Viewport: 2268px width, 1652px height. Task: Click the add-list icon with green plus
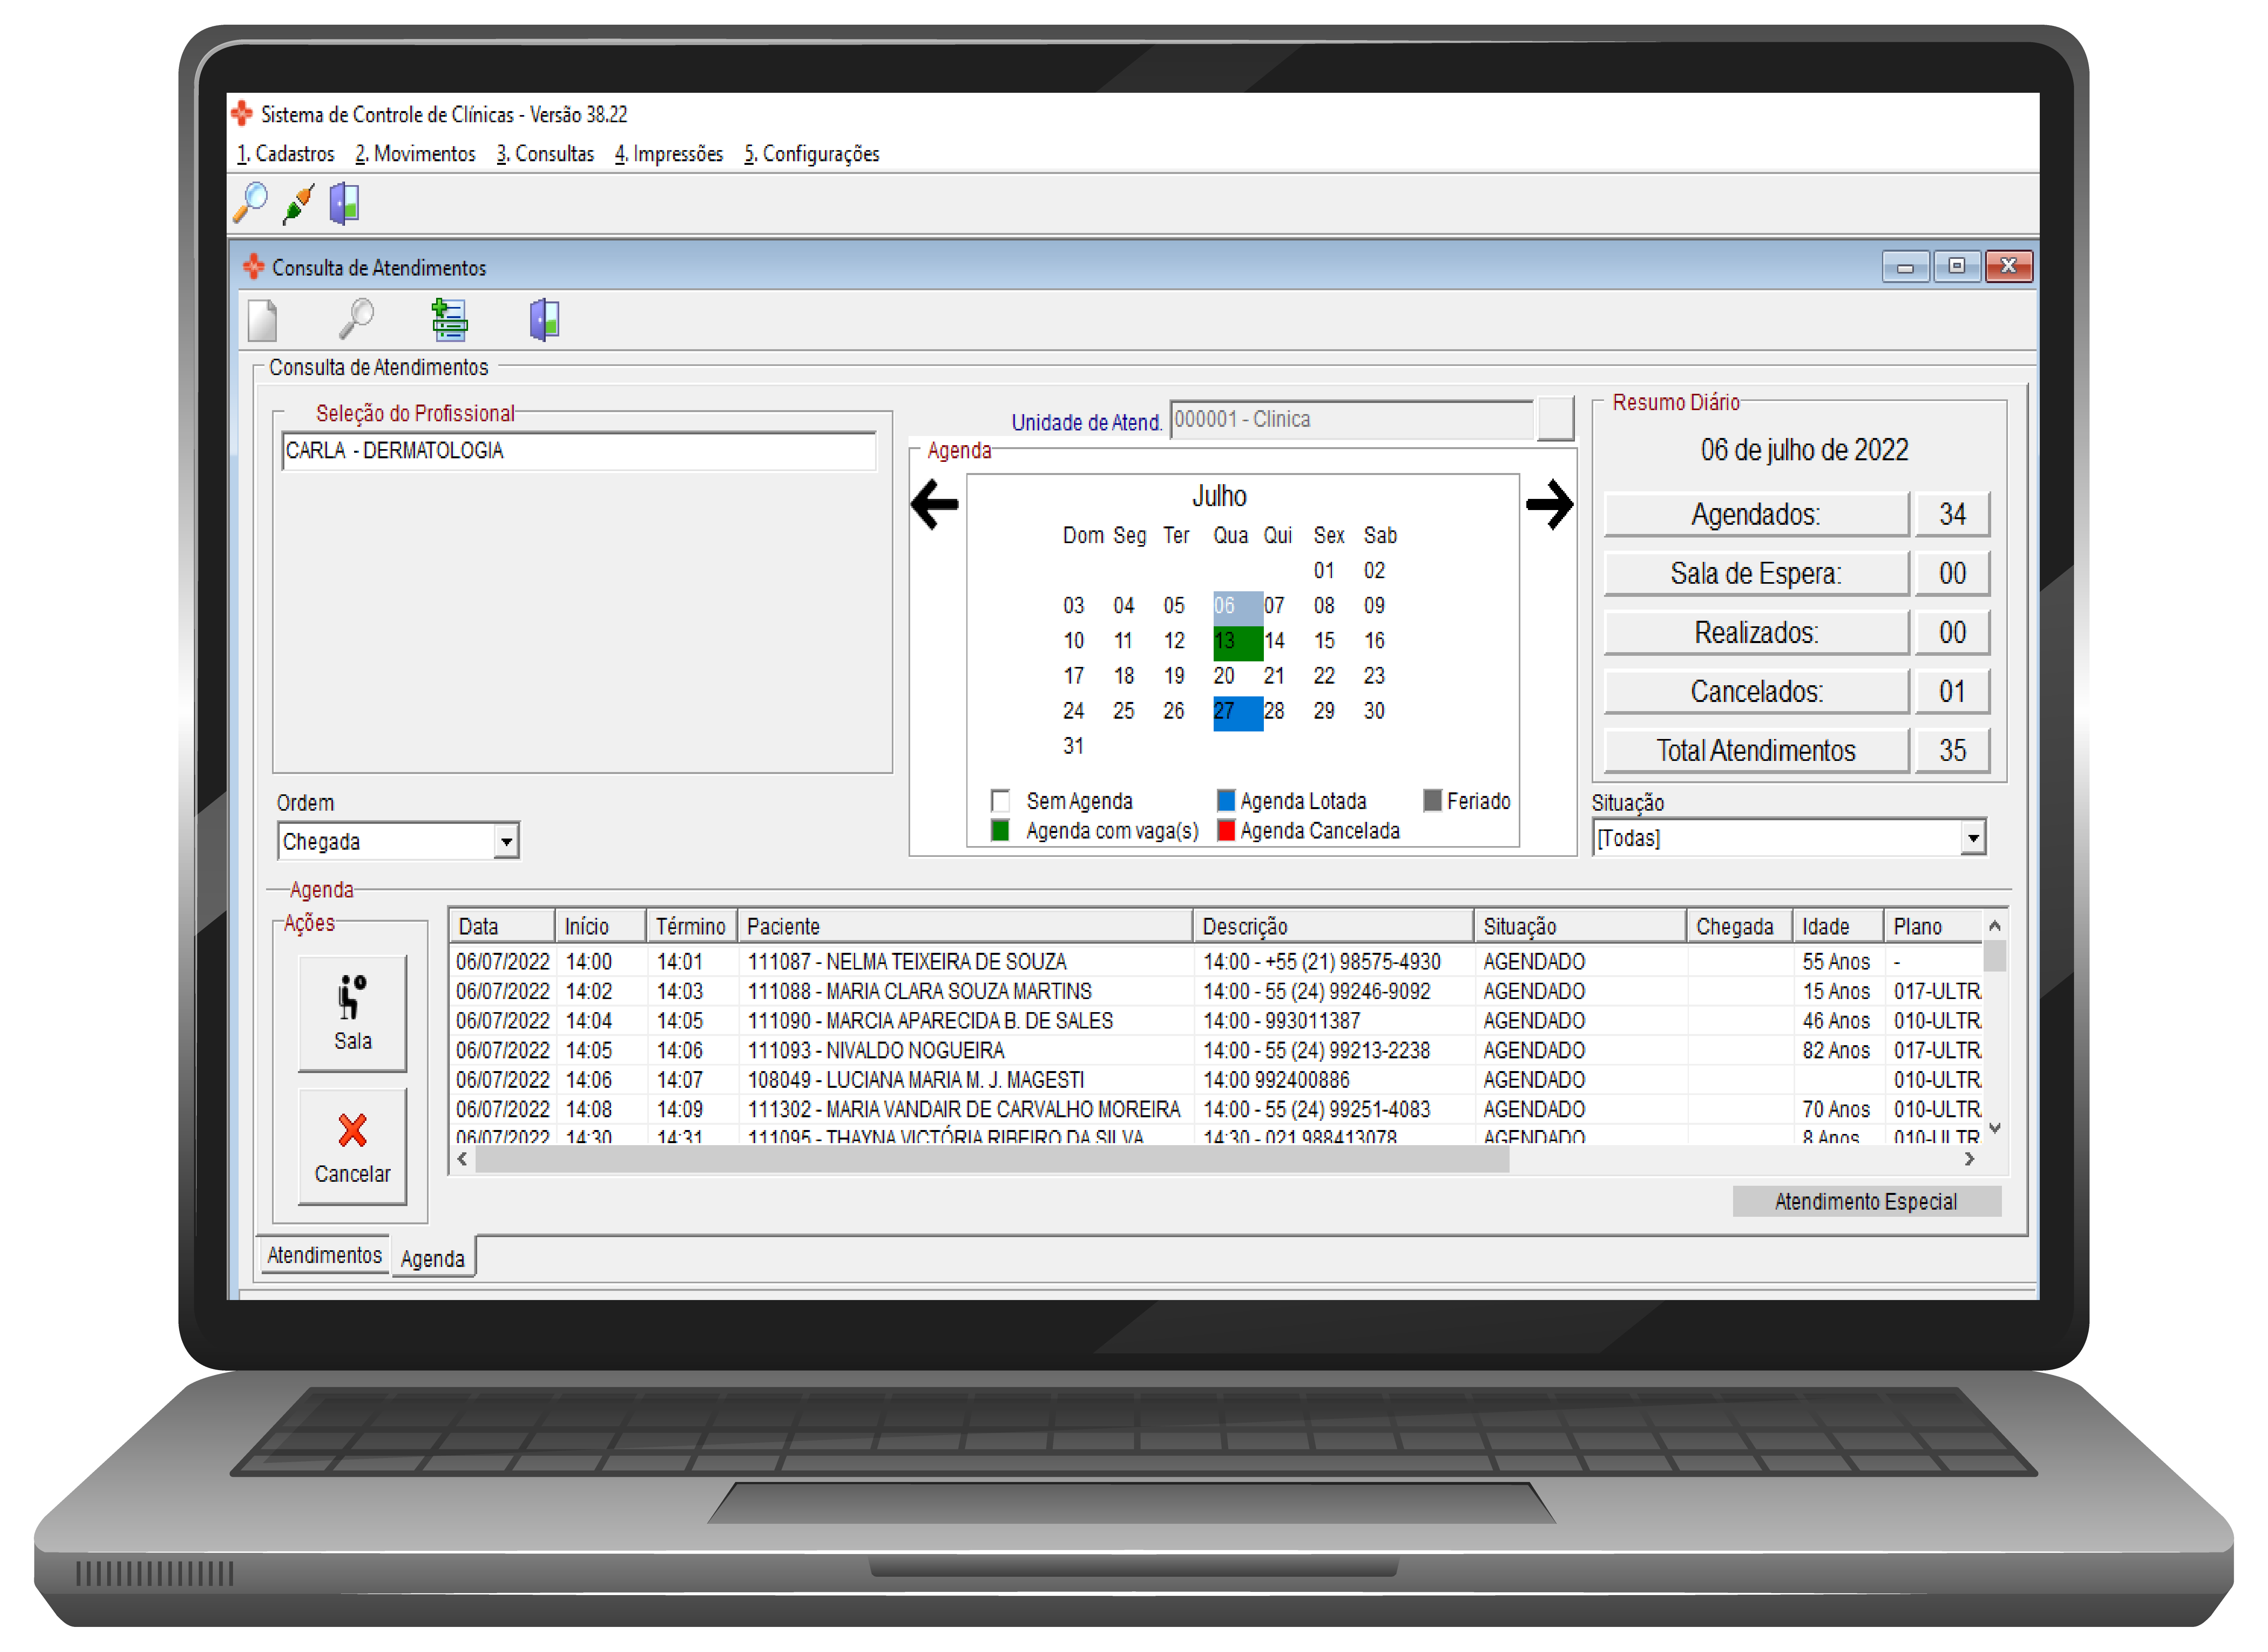click(449, 320)
